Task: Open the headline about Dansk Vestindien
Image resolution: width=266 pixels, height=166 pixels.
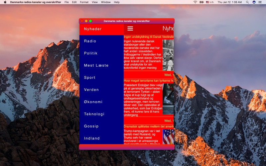Action: [x=149, y=37]
